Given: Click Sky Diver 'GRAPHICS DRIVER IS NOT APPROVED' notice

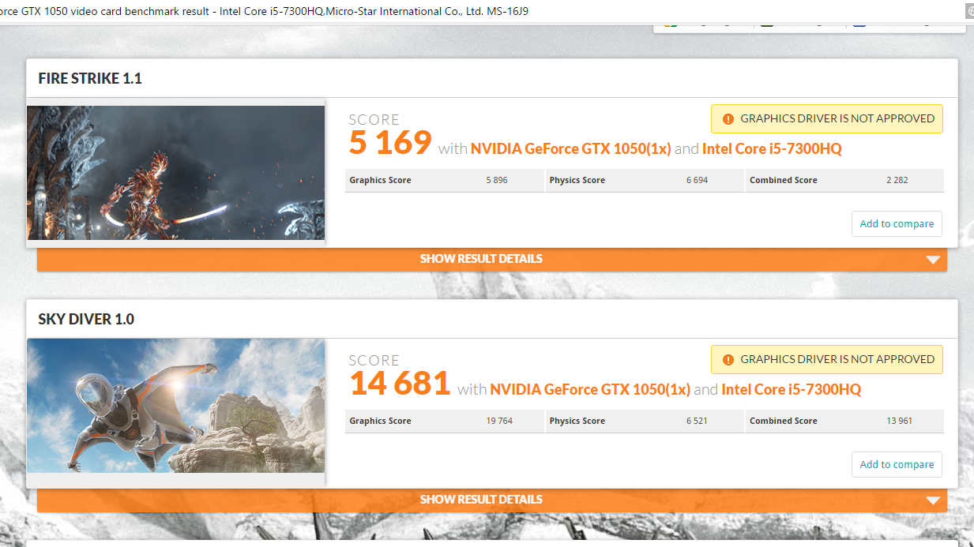Looking at the screenshot, I should pos(827,359).
